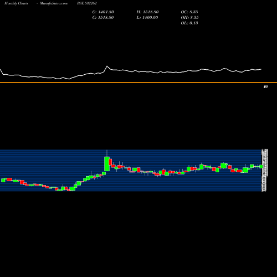This screenshot has width=277, height=277.
Task: Click the "OC: 8.35" reading
Action: tap(189, 12)
